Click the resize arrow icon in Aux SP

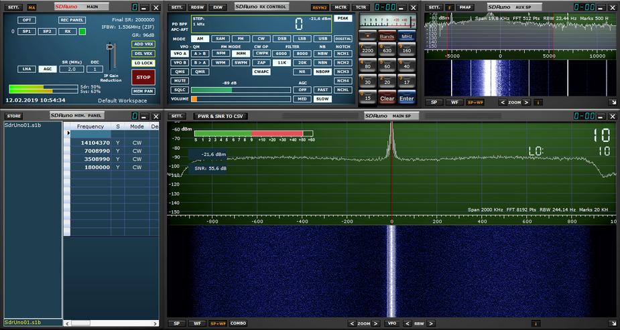point(613,102)
